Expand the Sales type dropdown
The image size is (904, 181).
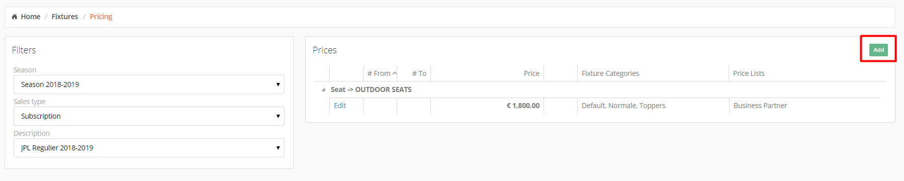coord(149,116)
